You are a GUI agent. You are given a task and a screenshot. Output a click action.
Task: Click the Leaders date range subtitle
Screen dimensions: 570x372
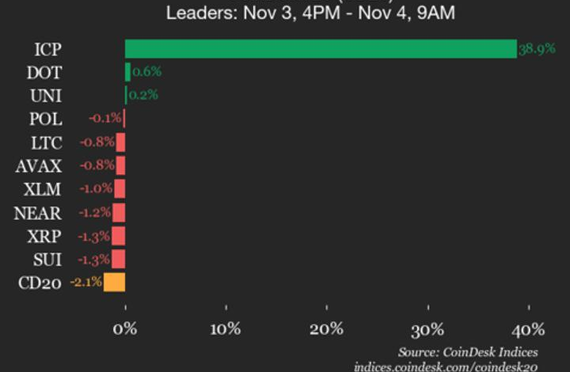(x=310, y=13)
